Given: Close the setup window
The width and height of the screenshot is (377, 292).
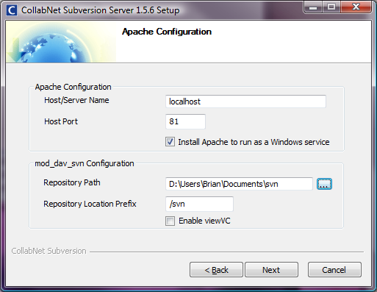Looking at the screenshot, I should click(x=356, y=7).
